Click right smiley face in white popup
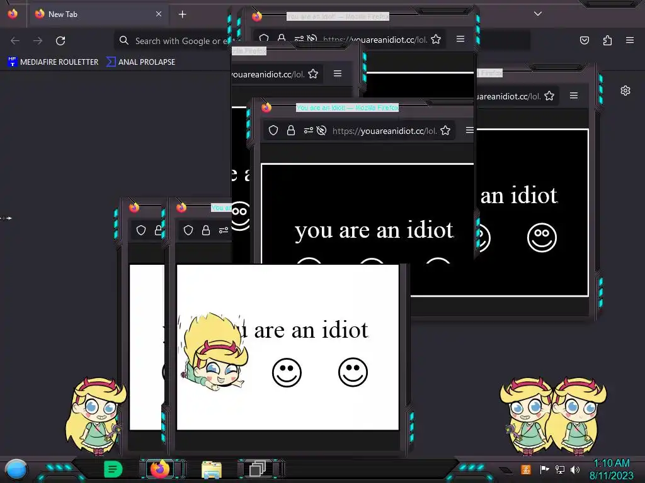 point(353,372)
